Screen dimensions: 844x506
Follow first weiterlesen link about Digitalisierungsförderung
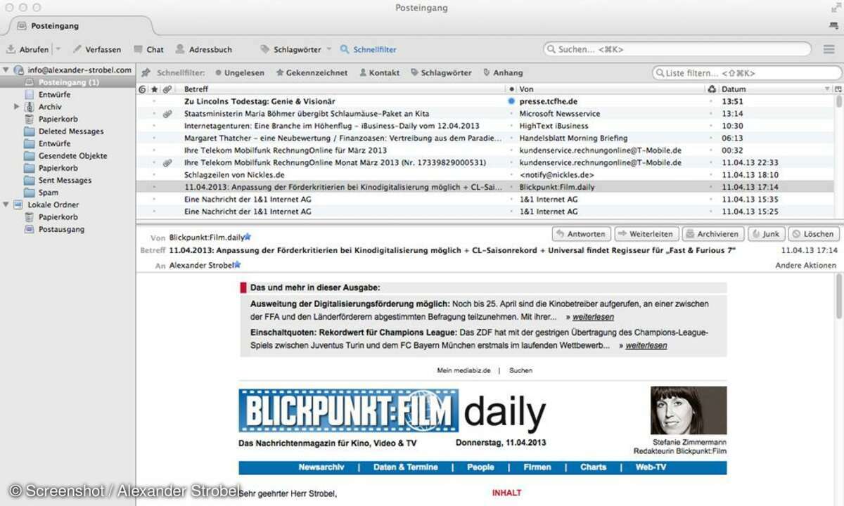click(593, 317)
